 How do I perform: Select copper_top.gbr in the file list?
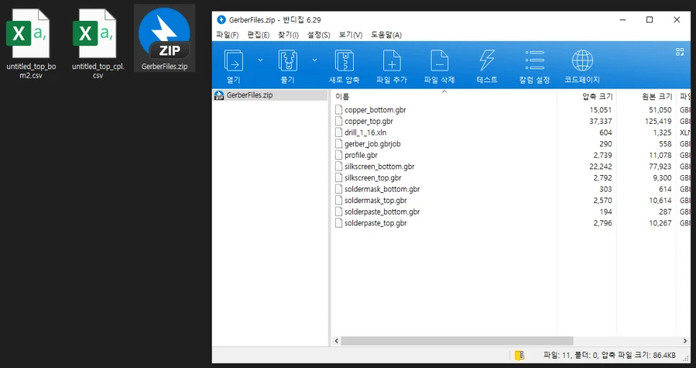pos(368,121)
